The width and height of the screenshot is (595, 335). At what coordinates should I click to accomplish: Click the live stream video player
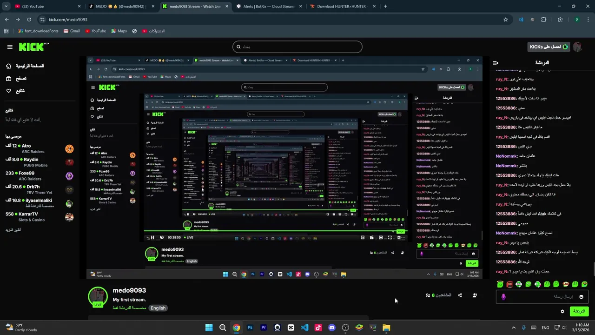pyautogui.click(x=284, y=168)
